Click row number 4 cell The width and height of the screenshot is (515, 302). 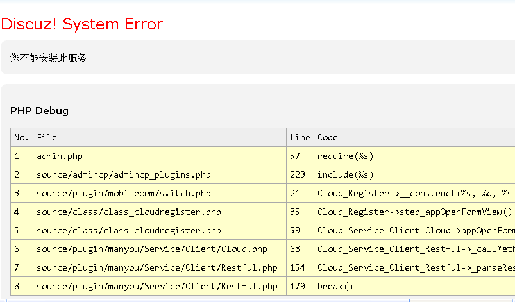pyautogui.click(x=22, y=212)
